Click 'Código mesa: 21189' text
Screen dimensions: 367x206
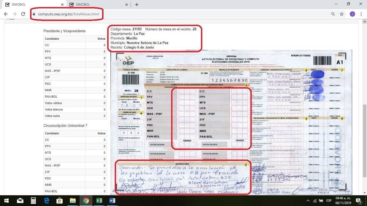(x=126, y=29)
